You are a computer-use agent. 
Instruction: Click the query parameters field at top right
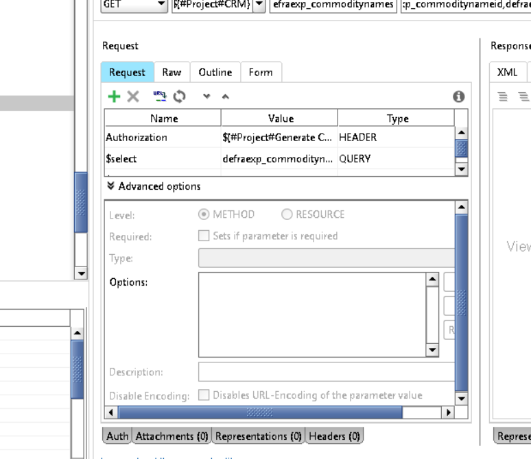click(466, 4)
